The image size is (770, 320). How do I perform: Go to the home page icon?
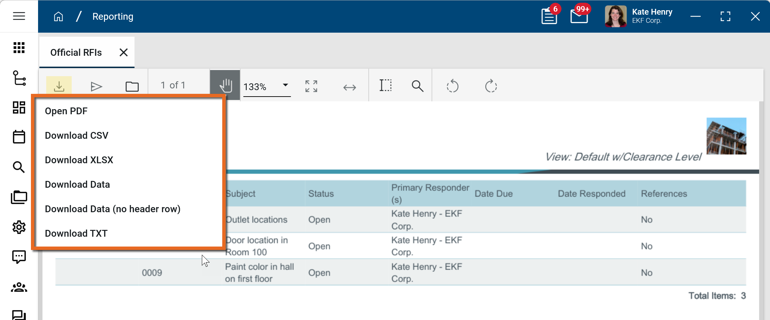pos(58,17)
